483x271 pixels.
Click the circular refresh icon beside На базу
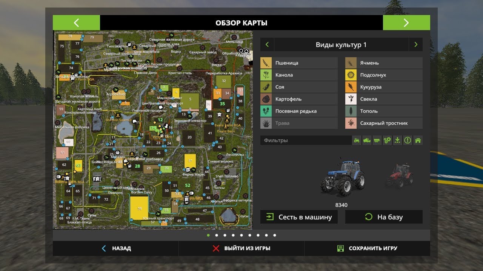click(369, 217)
